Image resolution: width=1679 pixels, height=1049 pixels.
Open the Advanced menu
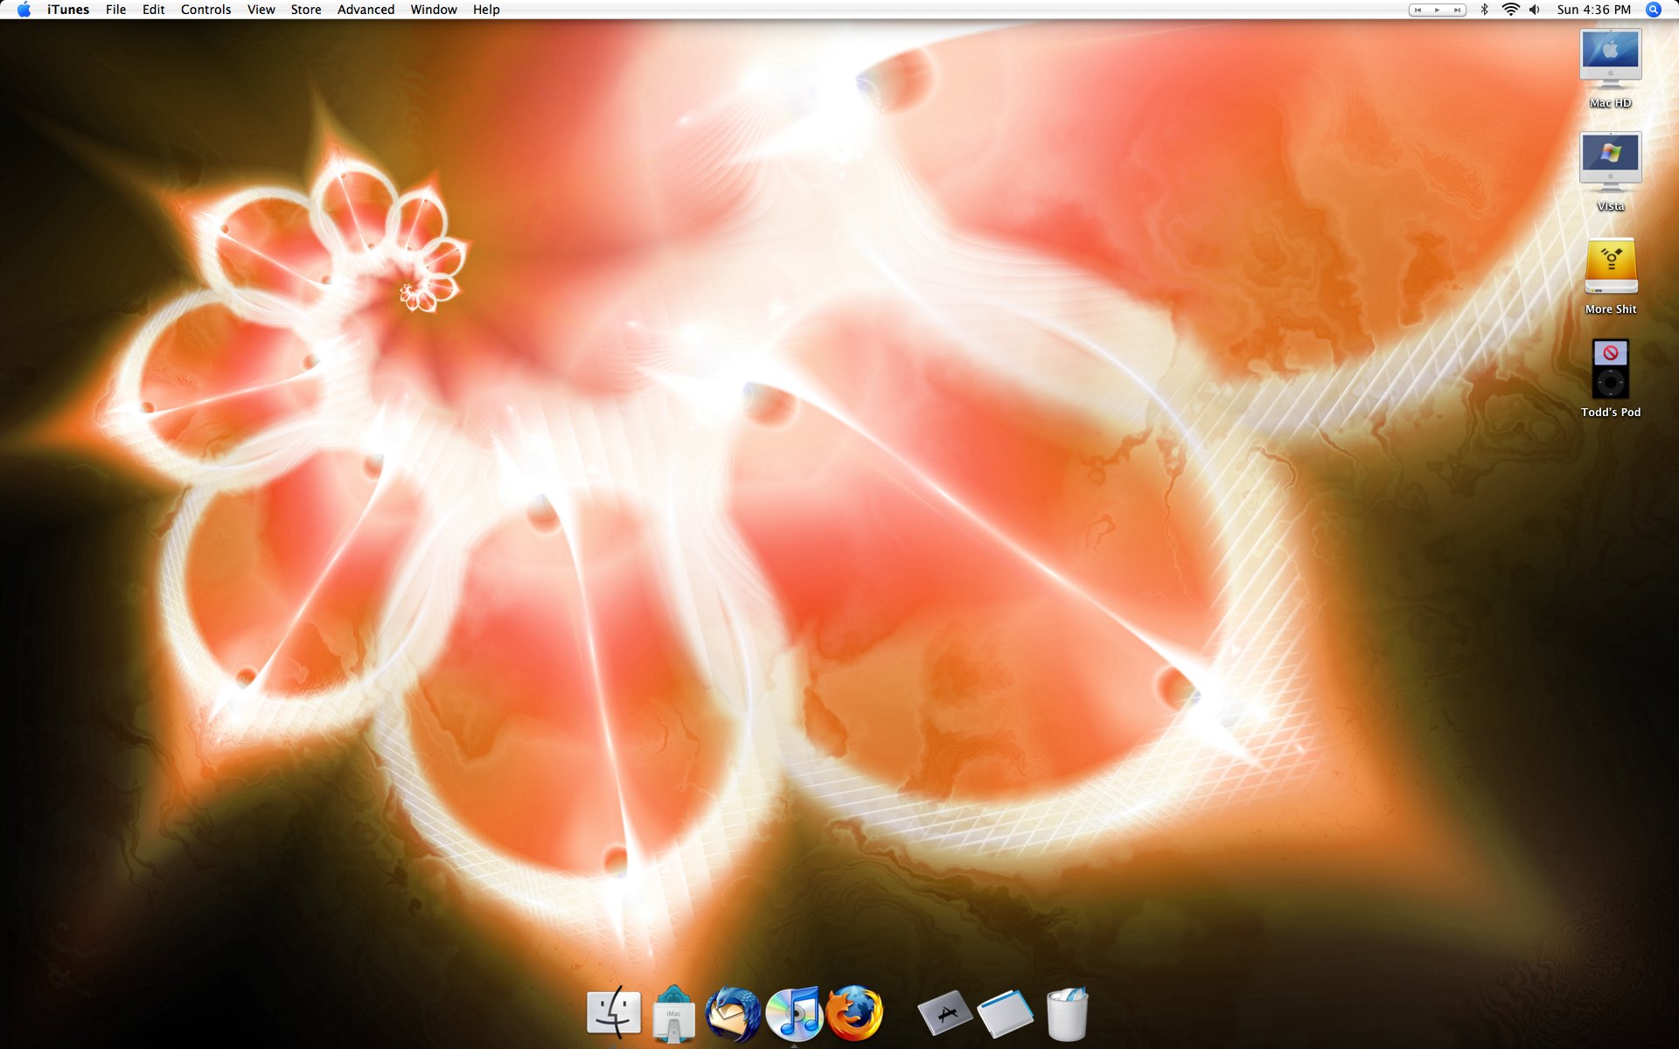point(366,10)
